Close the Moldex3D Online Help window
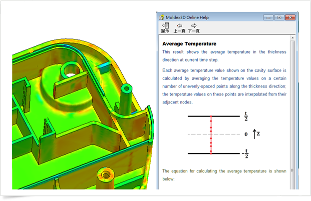Image resolution: width=311 pixels, height=201 pixels. coord(290,17)
